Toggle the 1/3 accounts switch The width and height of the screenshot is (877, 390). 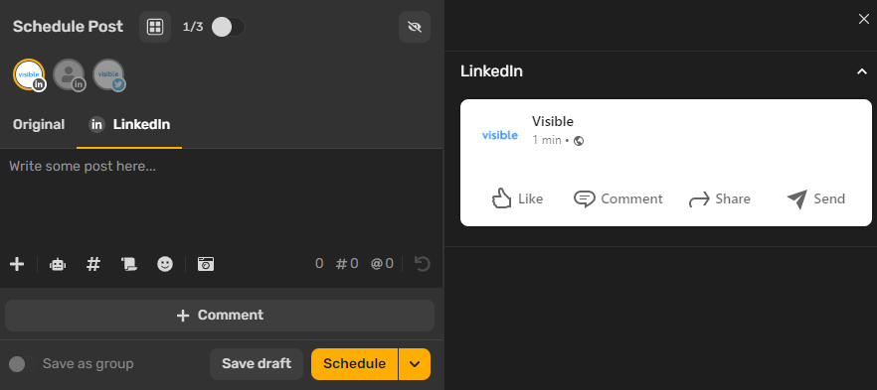[x=228, y=27]
